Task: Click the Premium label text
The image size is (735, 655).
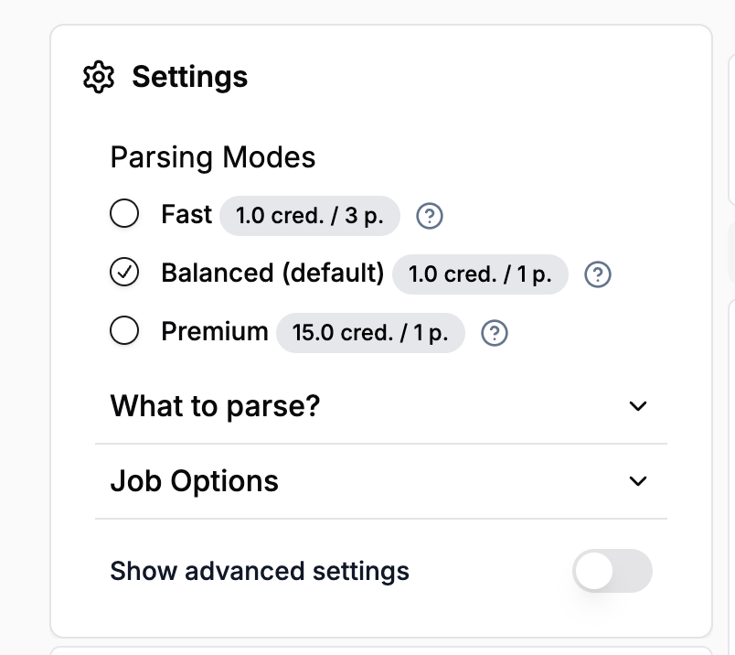Action: tap(215, 331)
